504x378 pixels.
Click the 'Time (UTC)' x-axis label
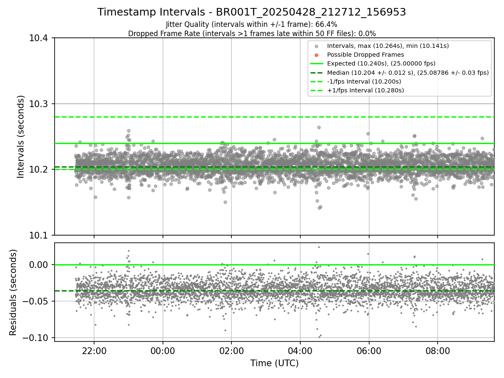click(274, 363)
